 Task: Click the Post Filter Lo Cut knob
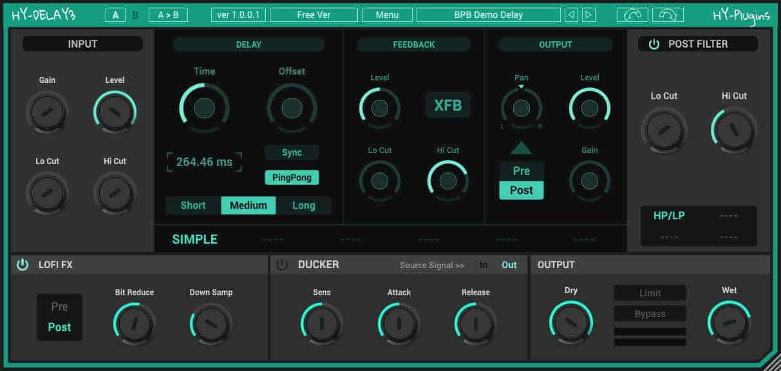pos(664,130)
